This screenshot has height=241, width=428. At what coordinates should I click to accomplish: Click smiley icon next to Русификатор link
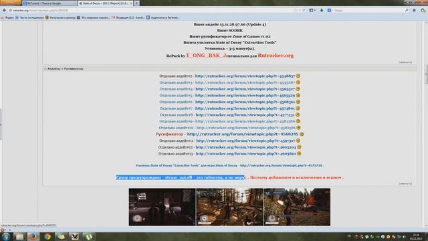302,134
